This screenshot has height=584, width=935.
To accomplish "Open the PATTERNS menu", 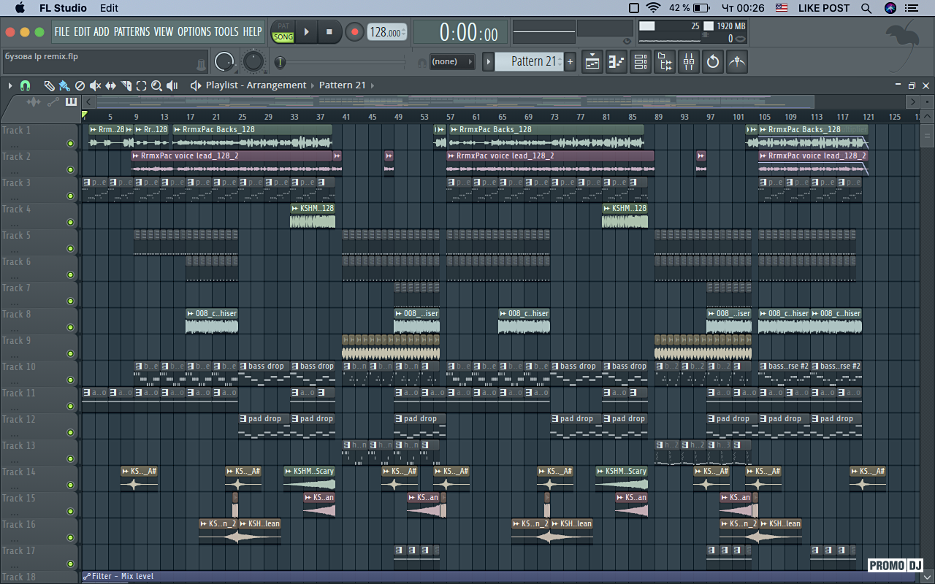I will [x=131, y=31].
